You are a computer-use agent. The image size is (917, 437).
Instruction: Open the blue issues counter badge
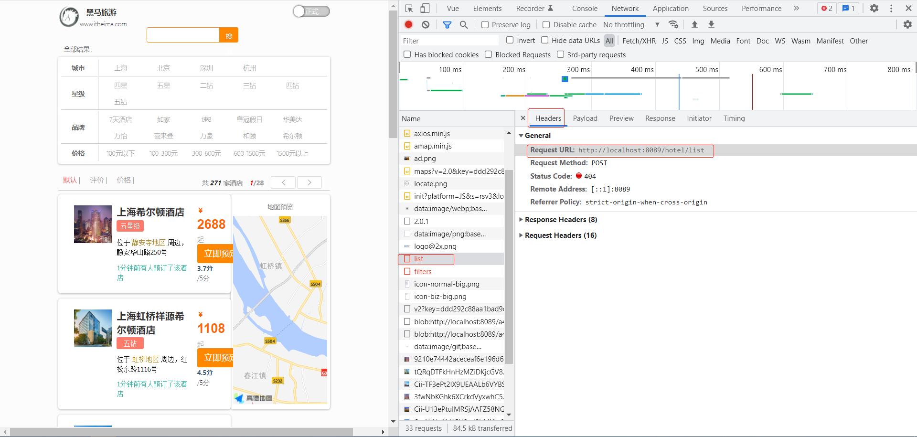(849, 8)
